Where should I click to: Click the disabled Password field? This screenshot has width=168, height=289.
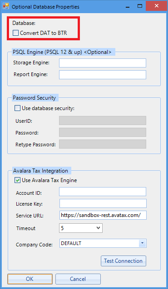(x=103, y=132)
